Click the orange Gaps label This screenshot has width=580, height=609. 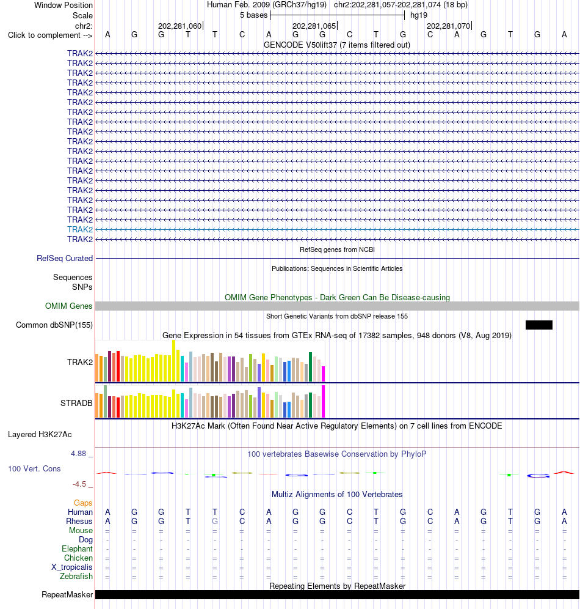point(83,503)
